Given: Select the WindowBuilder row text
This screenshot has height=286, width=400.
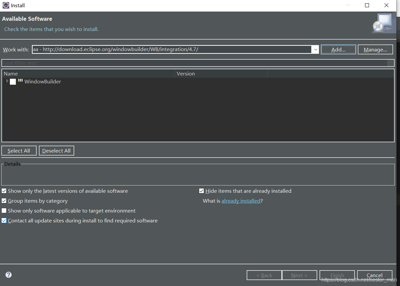Looking at the screenshot, I should [43, 81].
